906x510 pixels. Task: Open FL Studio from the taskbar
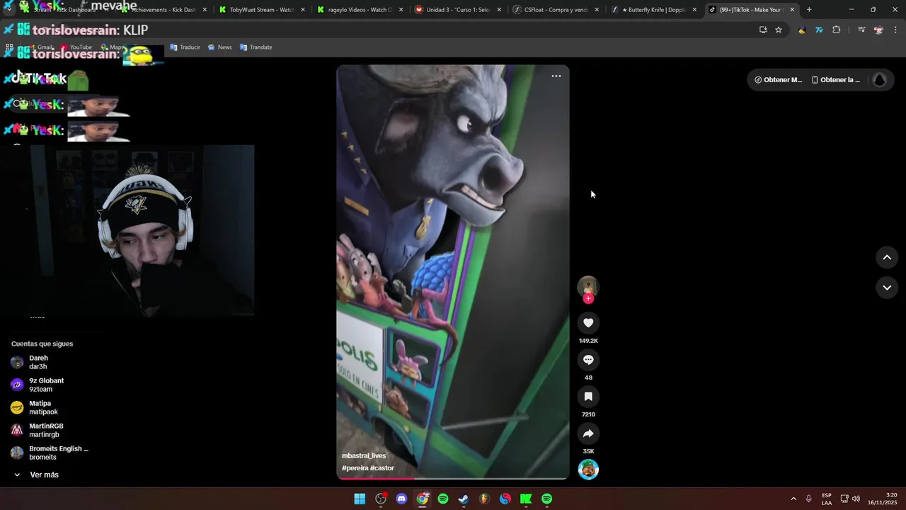point(484,499)
